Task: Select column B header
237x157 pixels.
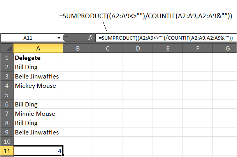Action: [78, 48]
